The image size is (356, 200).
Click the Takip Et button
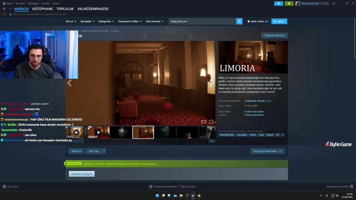(x=76, y=151)
